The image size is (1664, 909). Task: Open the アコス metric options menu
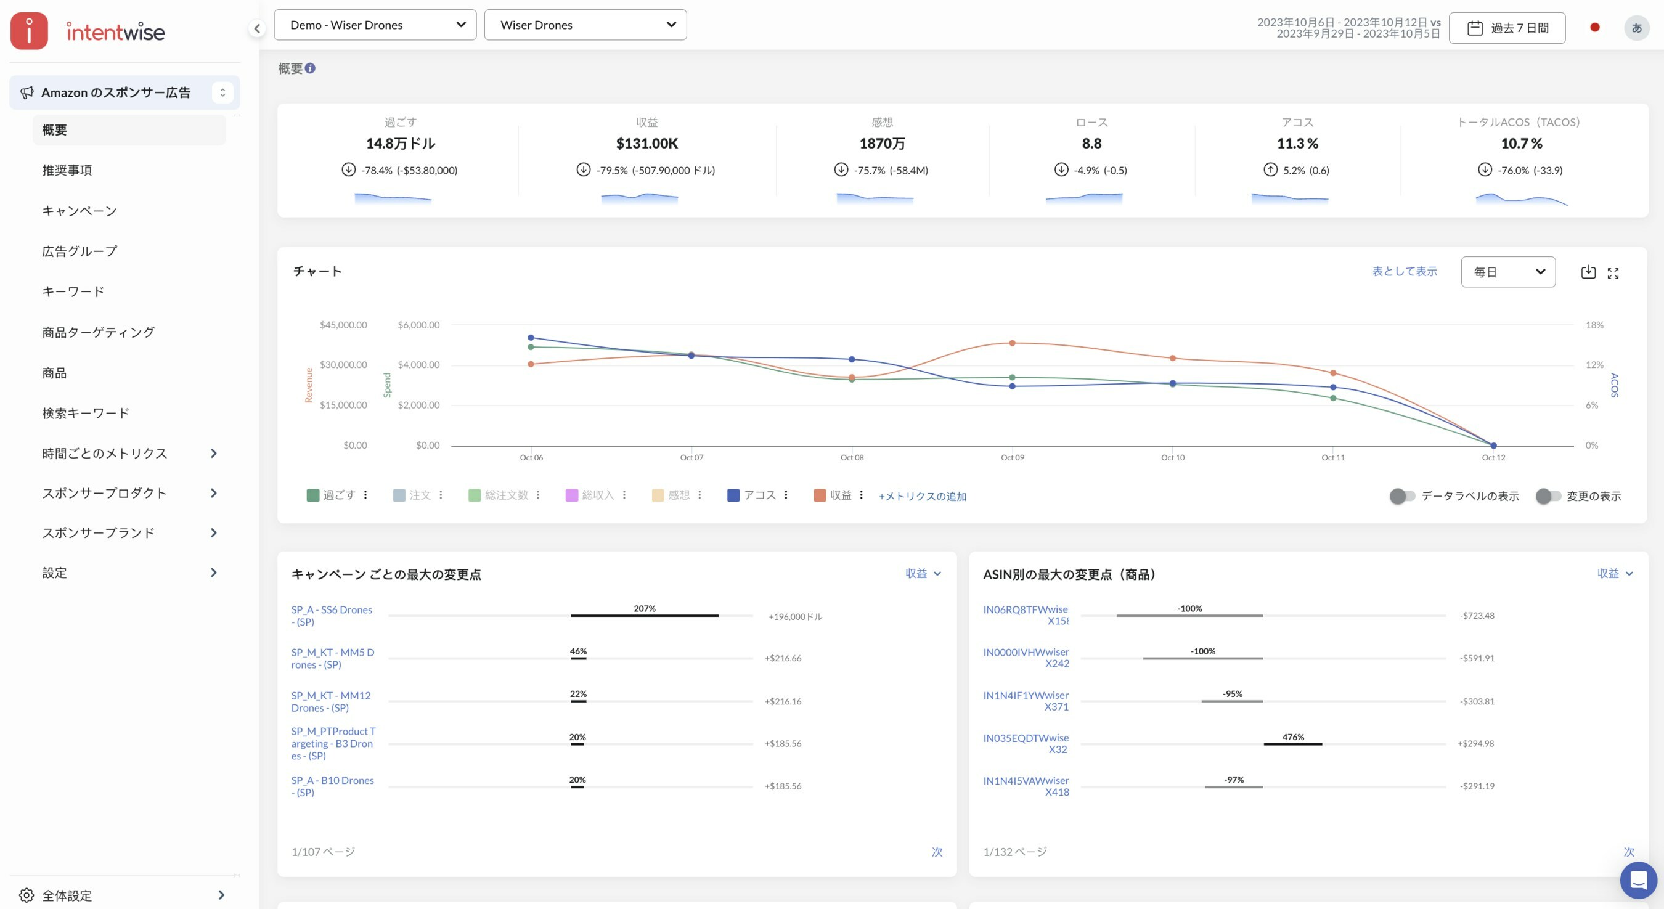(786, 495)
